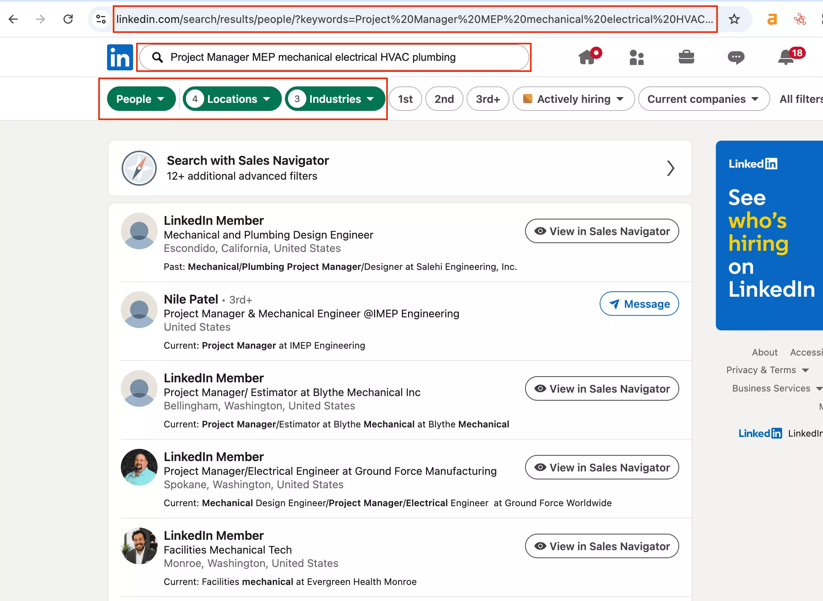Reload the page with the refresh icon
The image size is (823, 601).
click(68, 19)
